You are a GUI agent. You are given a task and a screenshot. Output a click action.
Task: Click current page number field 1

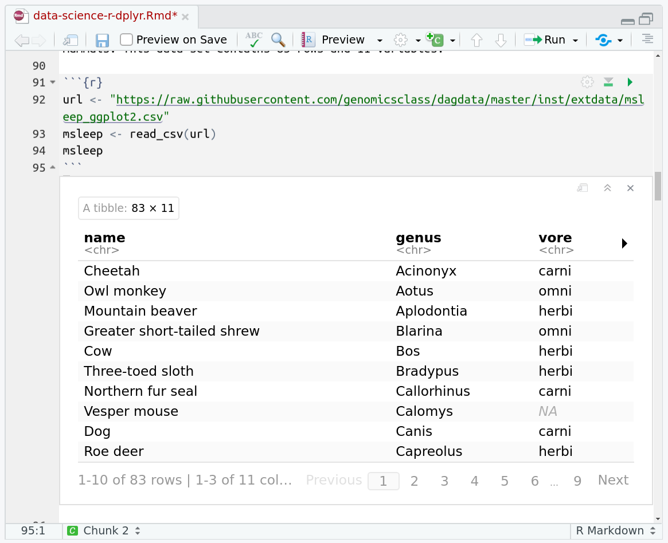coord(384,481)
